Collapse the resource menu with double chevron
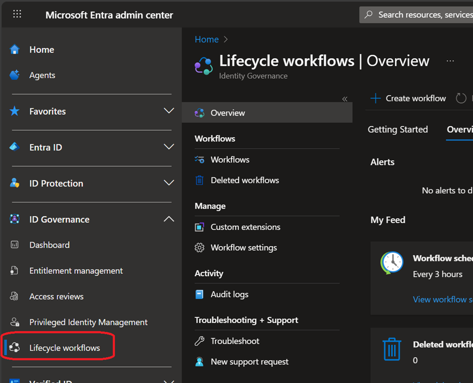This screenshot has width=473, height=383. 344,99
